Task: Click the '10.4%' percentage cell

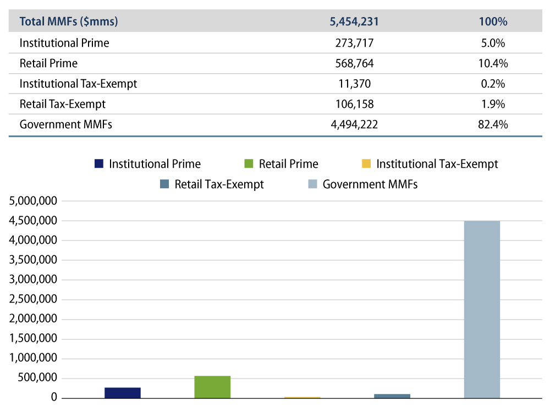Action: 493,63
